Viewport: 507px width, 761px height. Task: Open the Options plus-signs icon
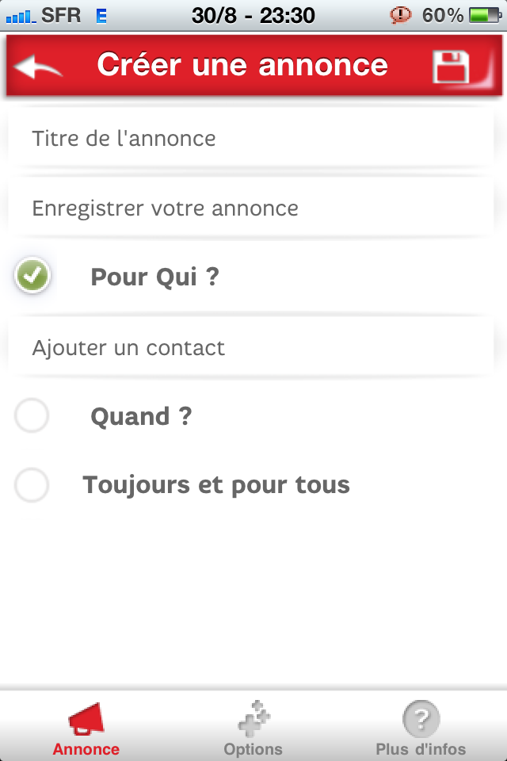(x=253, y=719)
